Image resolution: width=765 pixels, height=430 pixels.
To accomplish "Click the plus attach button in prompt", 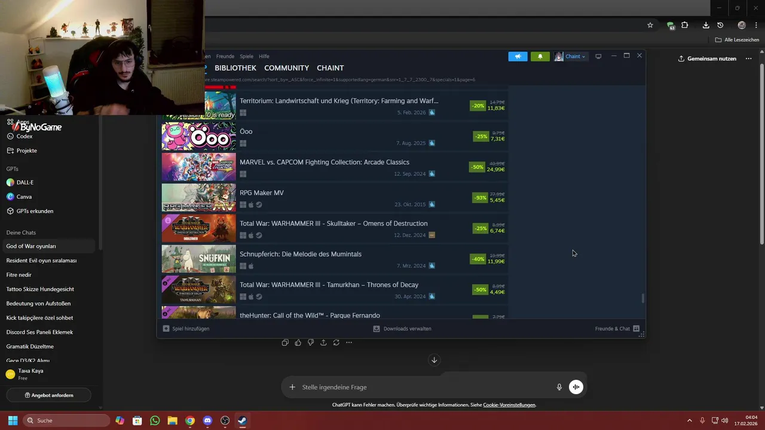I will pyautogui.click(x=292, y=387).
